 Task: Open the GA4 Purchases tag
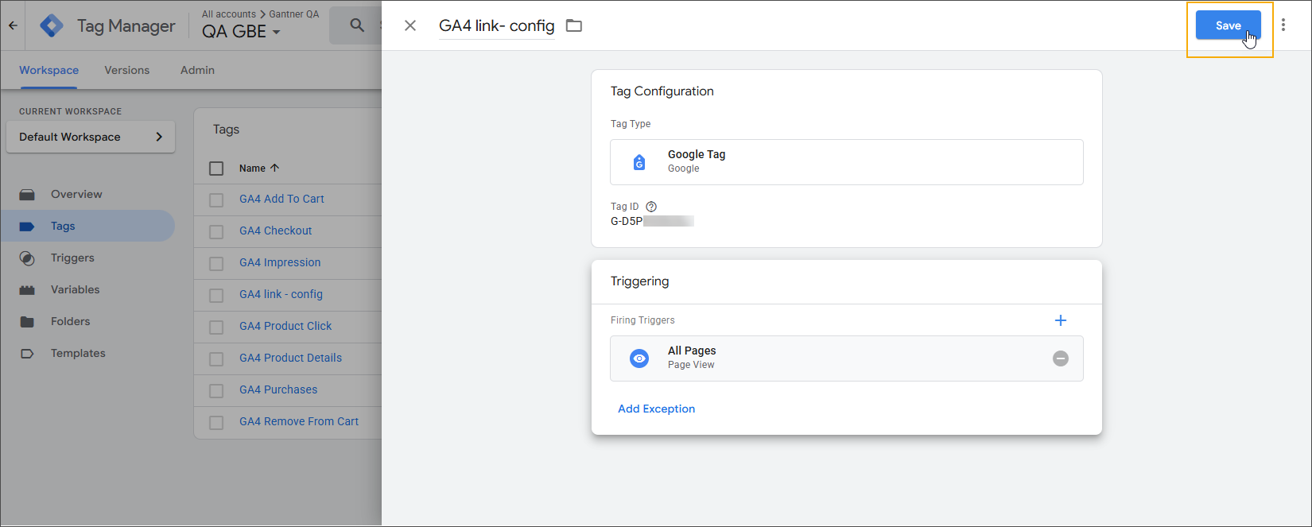click(278, 389)
